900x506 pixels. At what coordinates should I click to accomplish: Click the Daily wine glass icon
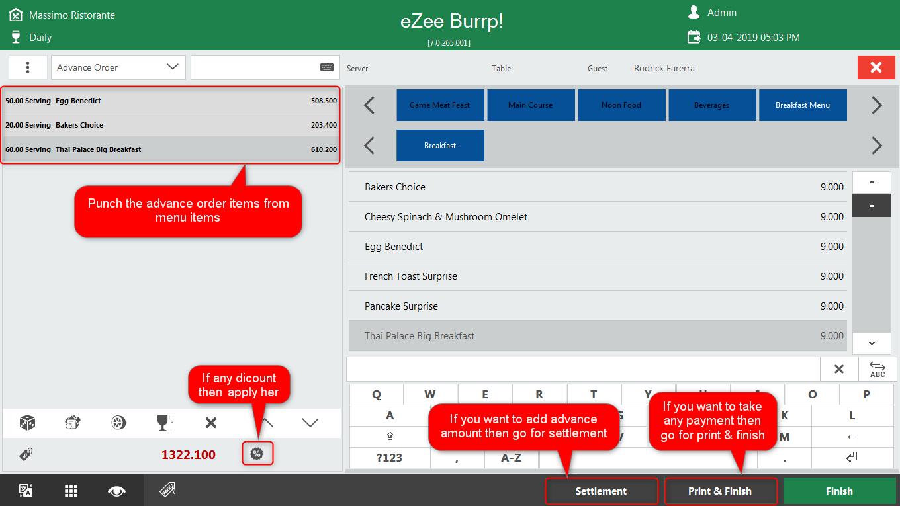point(16,37)
